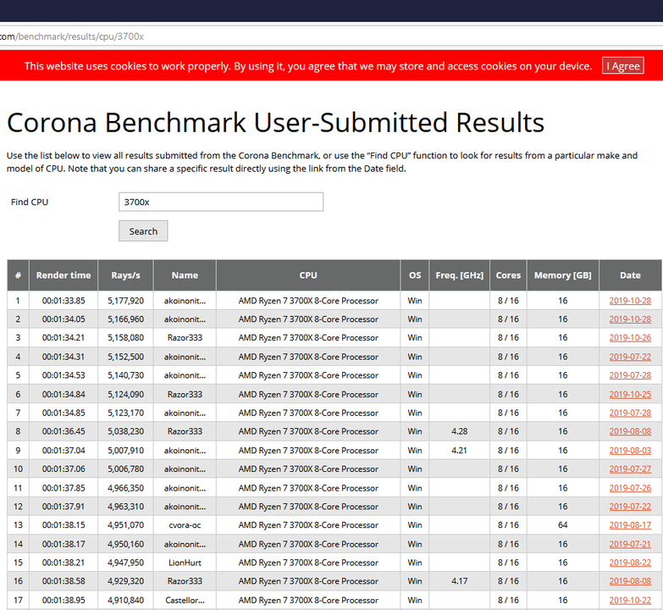Open the 2019-10-26 date link

(630, 338)
